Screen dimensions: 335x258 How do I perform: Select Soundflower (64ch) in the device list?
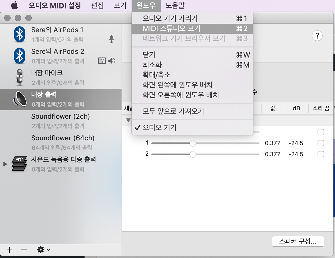coord(63,142)
